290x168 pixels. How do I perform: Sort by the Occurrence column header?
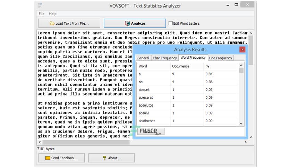[x=187, y=66]
